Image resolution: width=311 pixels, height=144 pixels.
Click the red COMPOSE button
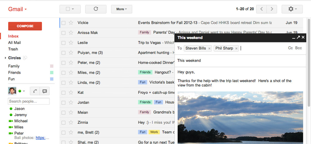(x=25, y=26)
